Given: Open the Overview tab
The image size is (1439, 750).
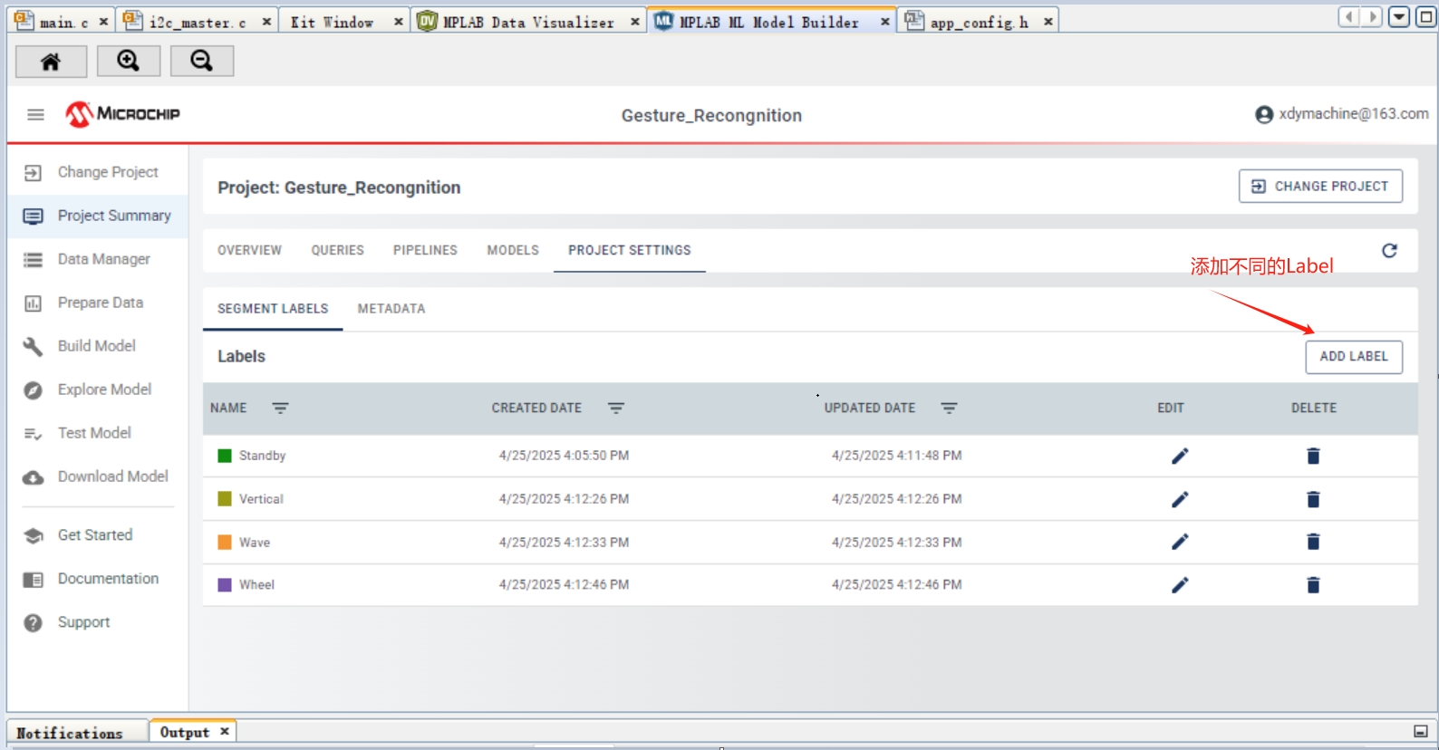Looking at the screenshot, I should click(x=249, y=251).
